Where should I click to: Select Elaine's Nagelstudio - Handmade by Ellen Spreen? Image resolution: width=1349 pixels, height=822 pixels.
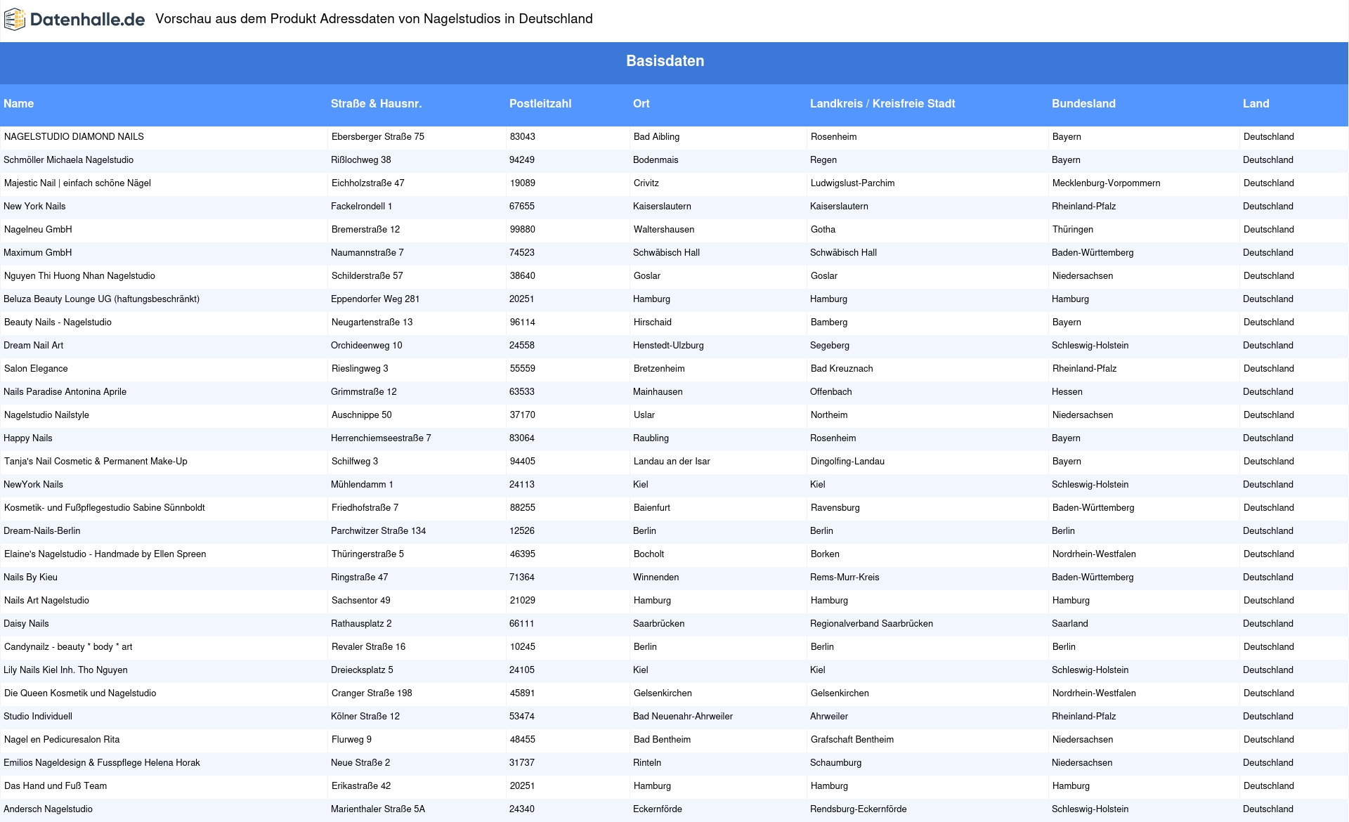[105, 554]
